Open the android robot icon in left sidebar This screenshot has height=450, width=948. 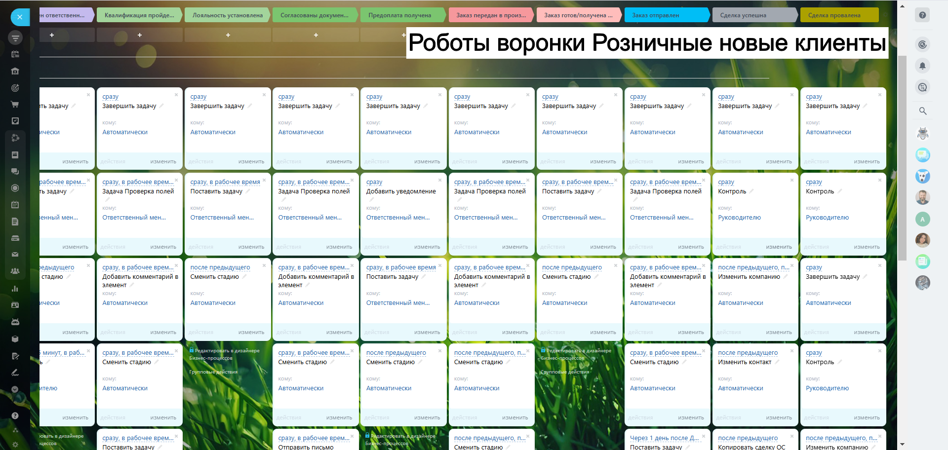(15, 322)
